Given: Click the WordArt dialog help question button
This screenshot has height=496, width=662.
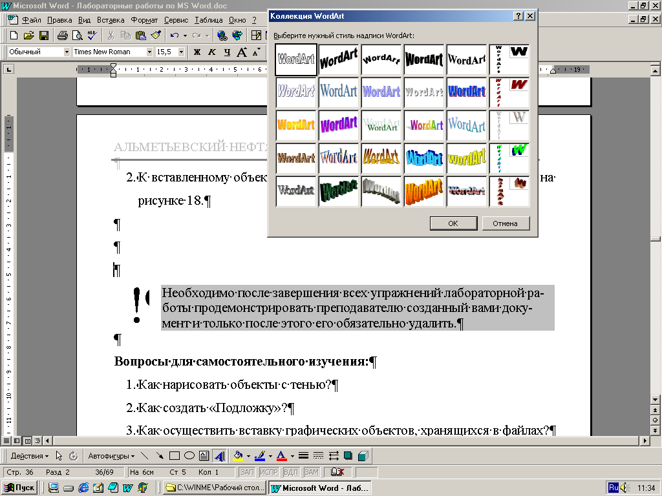Looking at the screenshot, I should click(518, 16).
